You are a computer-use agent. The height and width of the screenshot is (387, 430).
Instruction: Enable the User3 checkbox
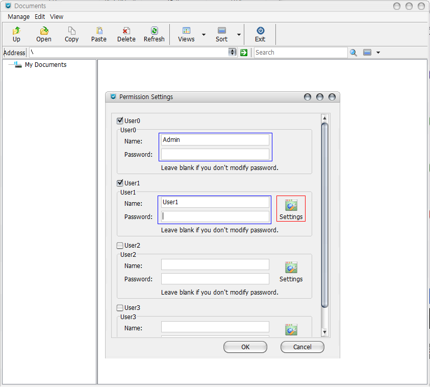pos(120,308)
